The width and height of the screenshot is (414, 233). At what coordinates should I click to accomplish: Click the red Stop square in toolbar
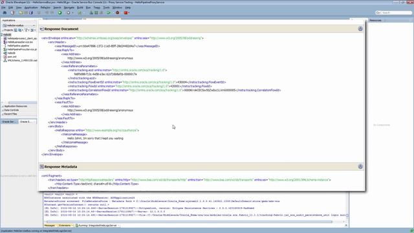[x=126, y=13]
